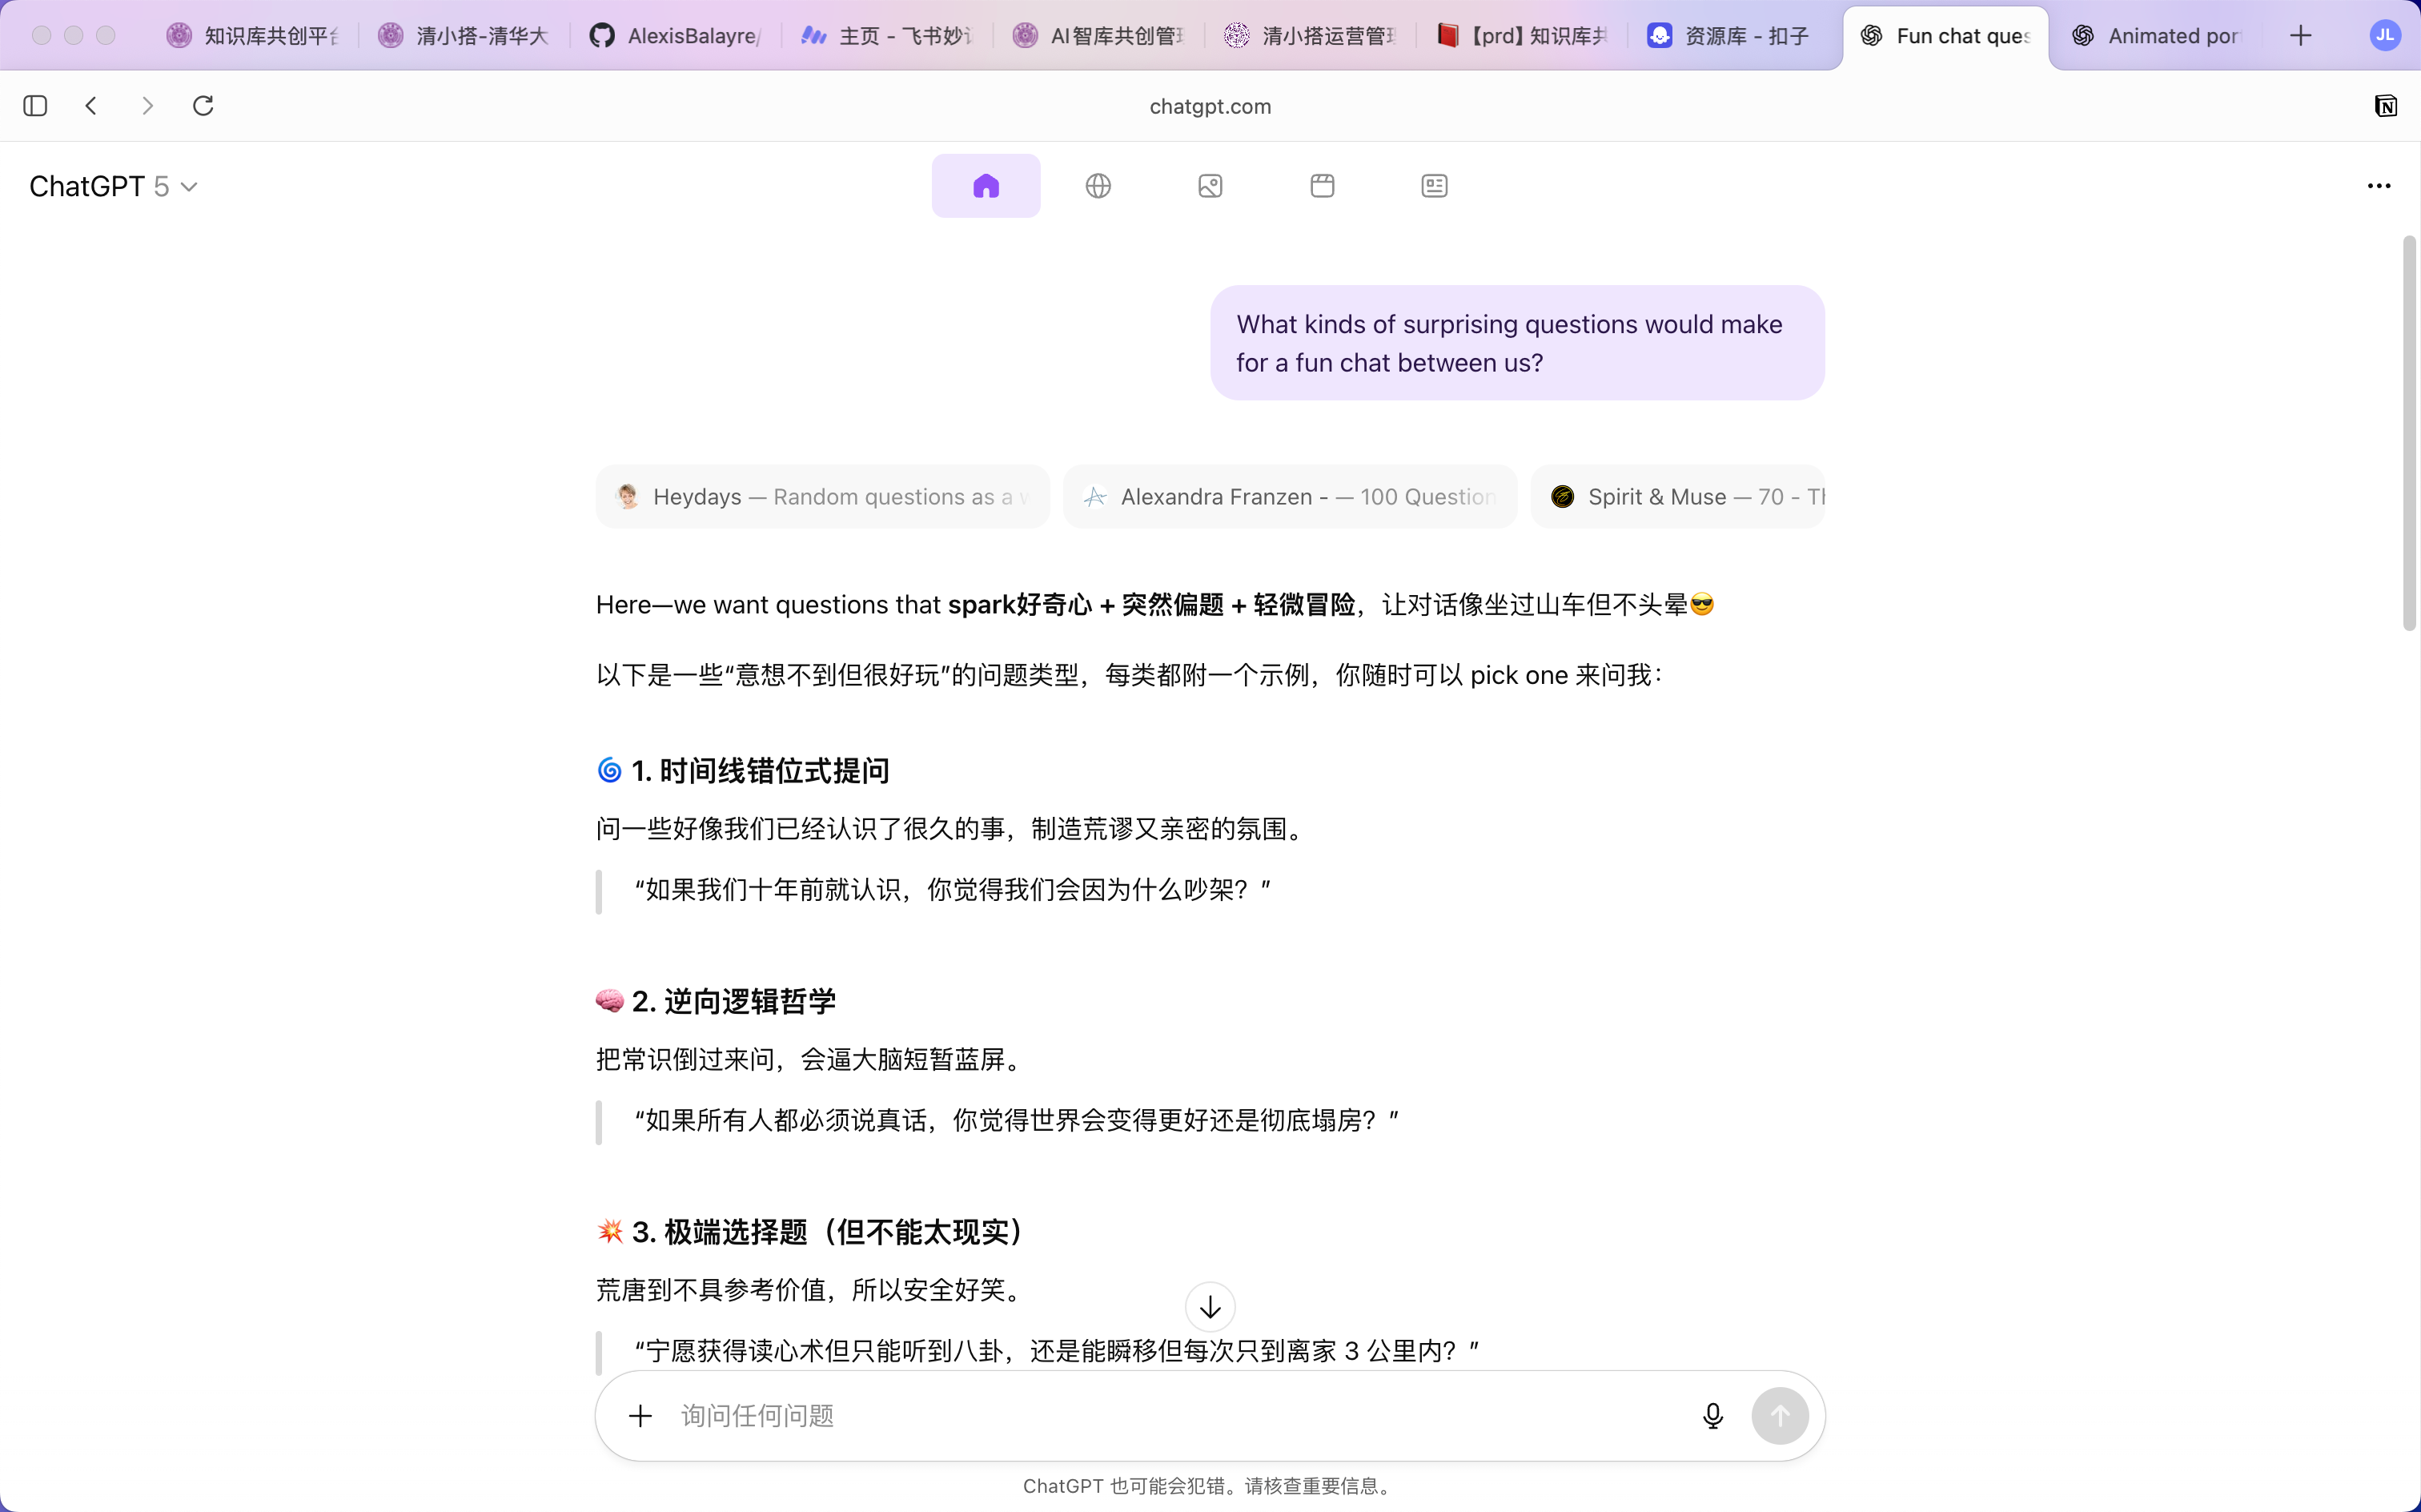This screenshot has height=1512, width=2421.
Task: Click the scroll-to-bottom arrow button
Action: [x=1210, y=1307]
